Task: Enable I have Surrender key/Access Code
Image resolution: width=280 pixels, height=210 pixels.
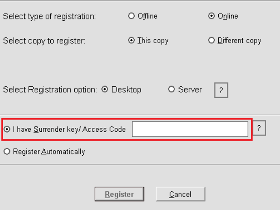Action: [7, 130]
